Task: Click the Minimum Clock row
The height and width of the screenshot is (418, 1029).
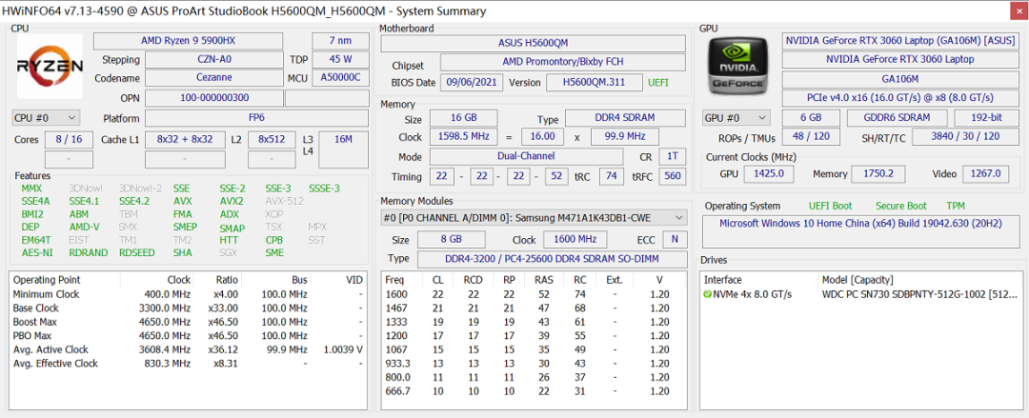Action: point(188,294)
